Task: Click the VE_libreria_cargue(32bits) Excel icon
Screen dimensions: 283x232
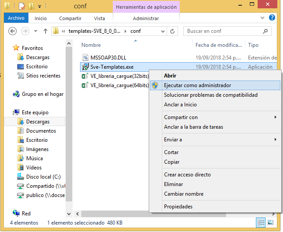Action: 85,76
